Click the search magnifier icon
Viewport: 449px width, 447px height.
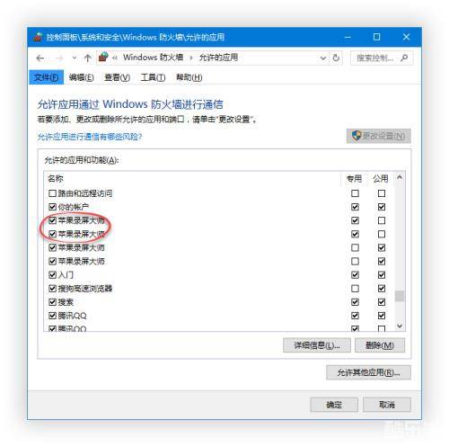pyautogui.click(x=404, y=58)
